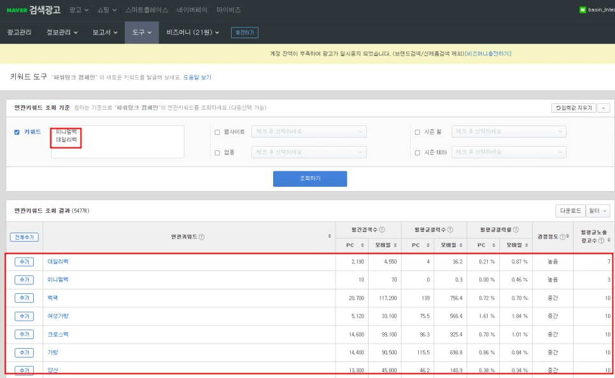Open the 필터 dropdown

[x=598, y=211]
